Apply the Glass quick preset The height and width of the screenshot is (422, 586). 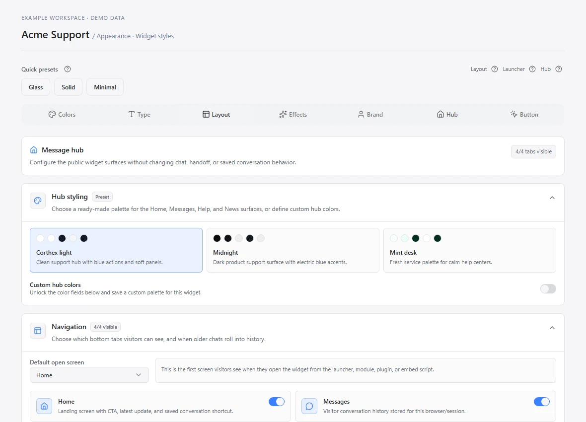click(35, 87)
